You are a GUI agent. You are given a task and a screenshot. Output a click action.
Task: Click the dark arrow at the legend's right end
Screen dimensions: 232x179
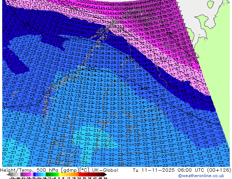tap(105, 175)
